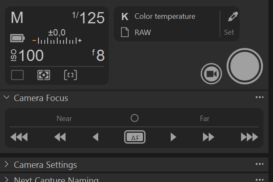Select the single-frame drive mode icon
Image resolution: width=273 pixels, height=182 pixels.
(18, 75)
